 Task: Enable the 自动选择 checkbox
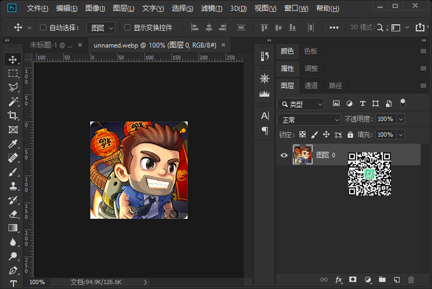coord(43,28)
